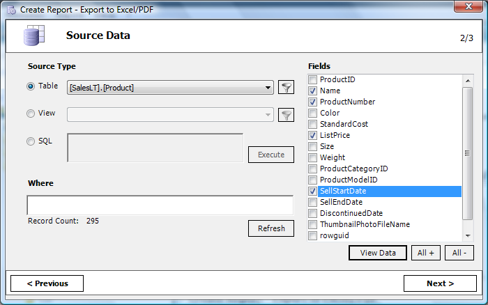Open the View selection dropdown
Viewport: 488px width, 305px height.
(170, 115)
